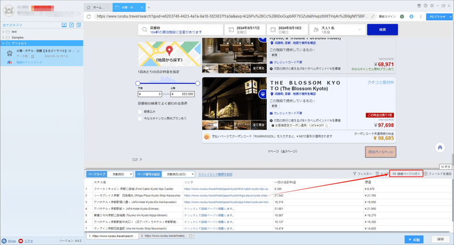Click the gift icon in title bar
Image resolution: width=454 pixels, height=245 pixels.
pos(419,6)
